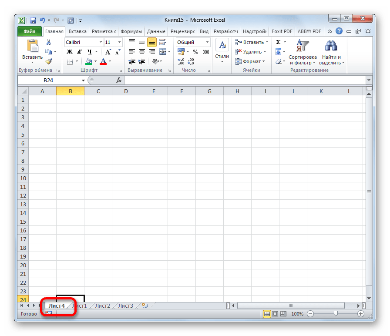
Task: Toggle Bold formatting button Ж
Action: click(70, 52)
